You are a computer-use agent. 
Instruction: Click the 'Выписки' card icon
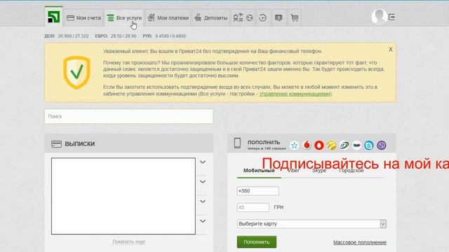coord(56,144)
